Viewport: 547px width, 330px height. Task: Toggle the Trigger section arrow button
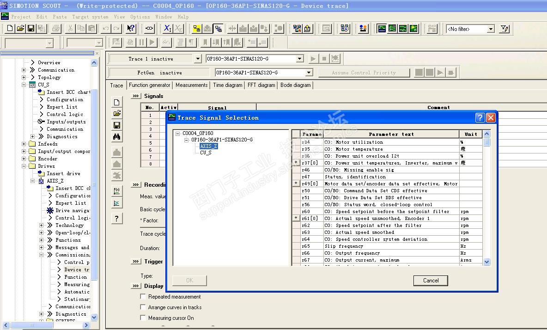coord(136,261)
